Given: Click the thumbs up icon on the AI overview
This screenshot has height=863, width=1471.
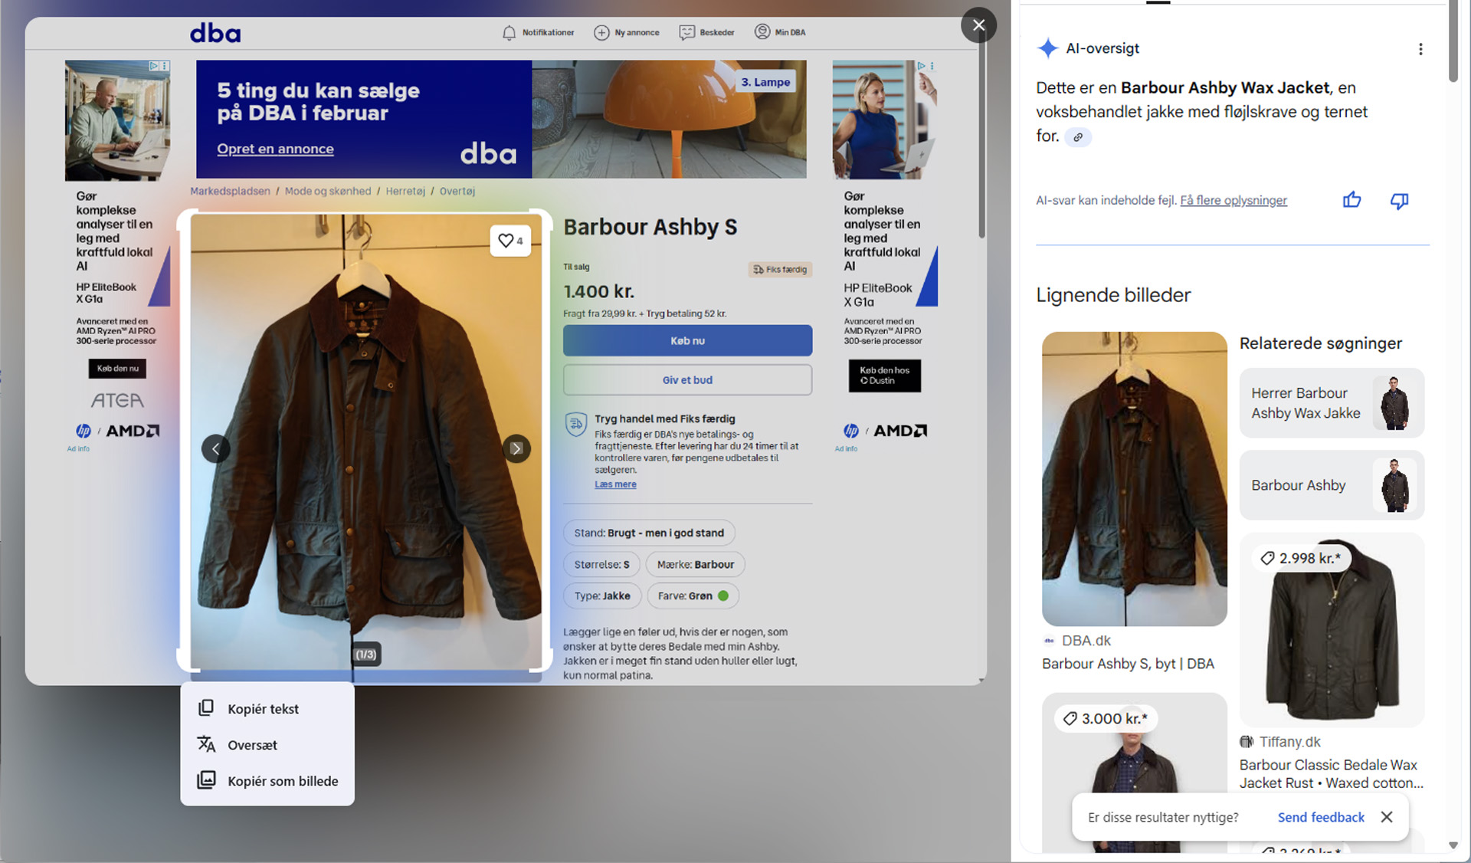Looking at the screenshot, I should click(1351, 200).
